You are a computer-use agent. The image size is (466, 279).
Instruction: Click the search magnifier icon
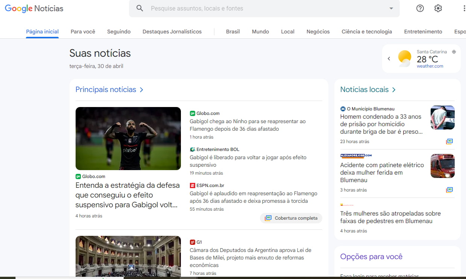point(140,8)
